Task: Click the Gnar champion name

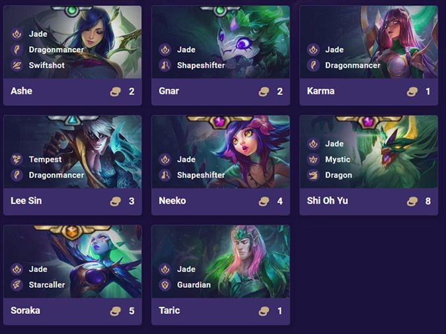Action: click(x=168, y=91)
